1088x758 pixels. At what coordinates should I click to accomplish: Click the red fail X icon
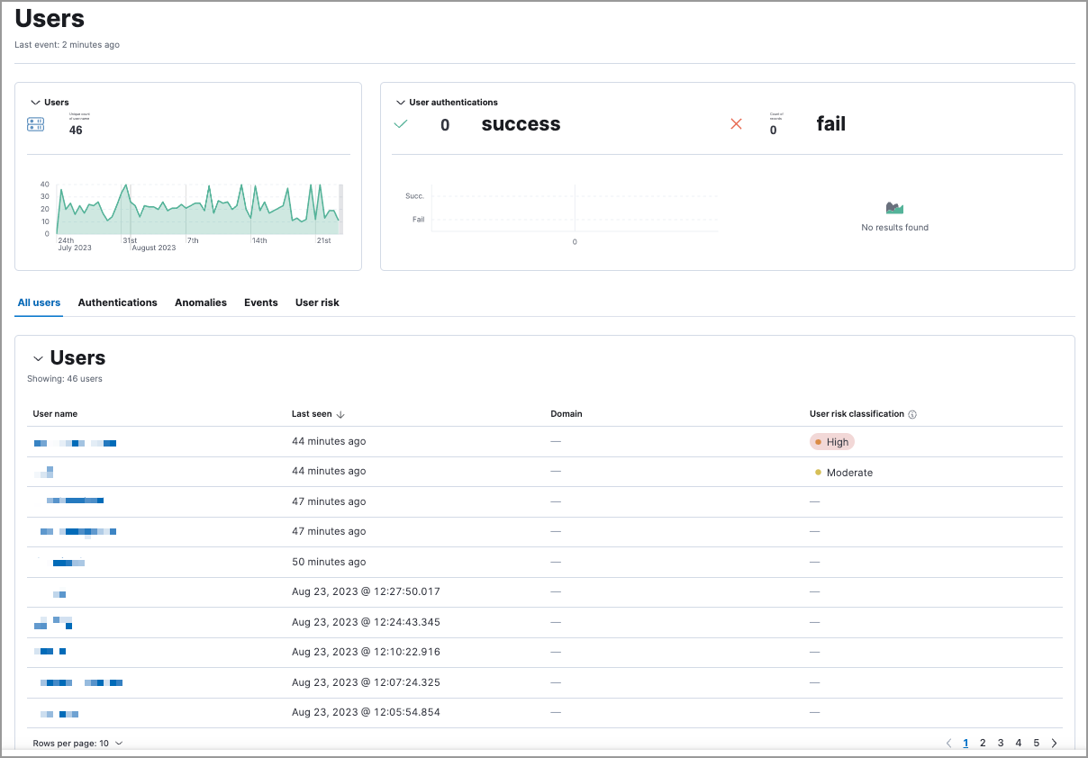point(737,124)
